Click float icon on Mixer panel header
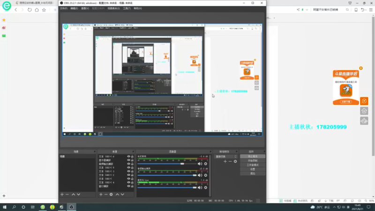The width and height of the screenshot is (375, 211). tap(210, 151)
